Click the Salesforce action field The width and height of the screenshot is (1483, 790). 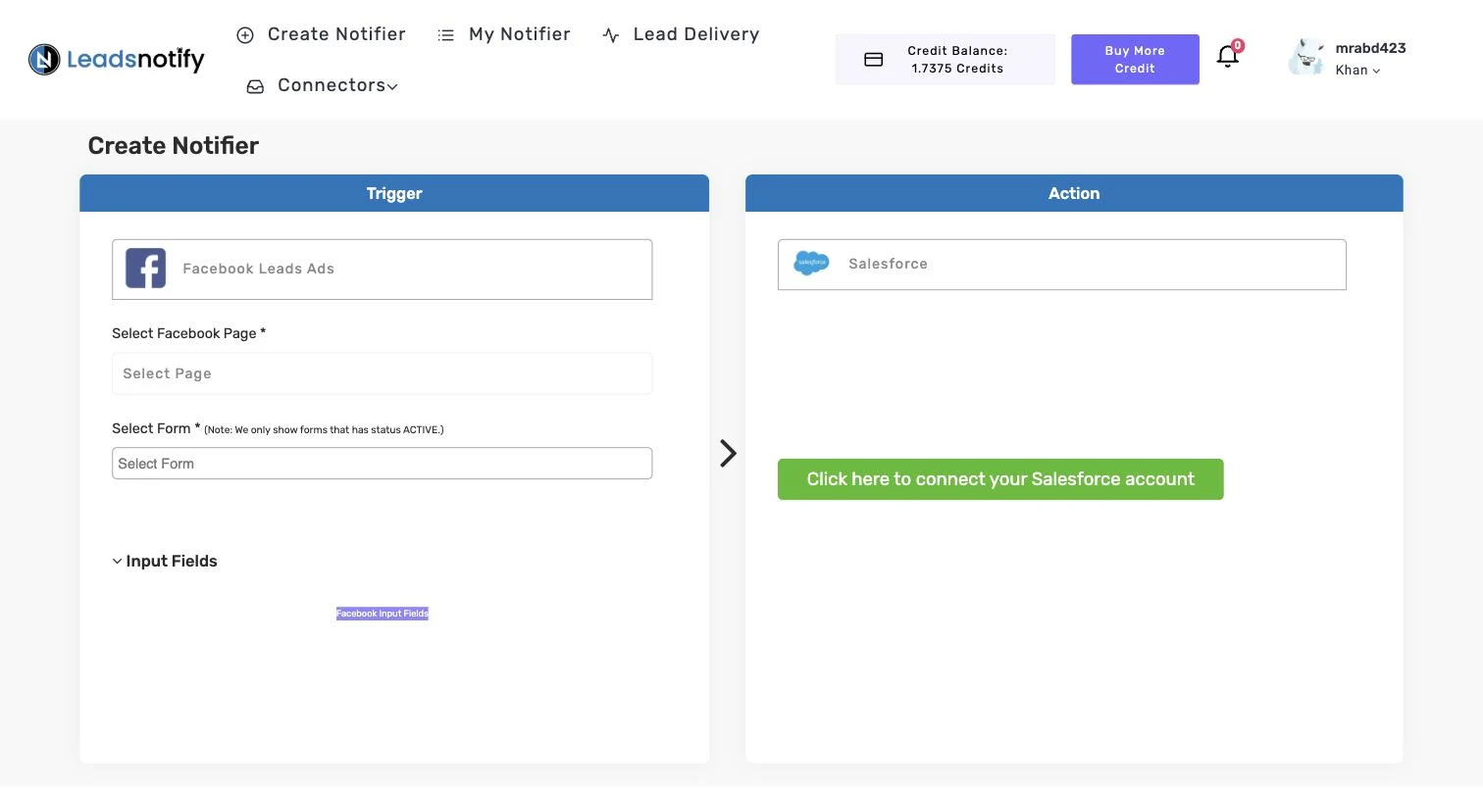click(1062, 265)
